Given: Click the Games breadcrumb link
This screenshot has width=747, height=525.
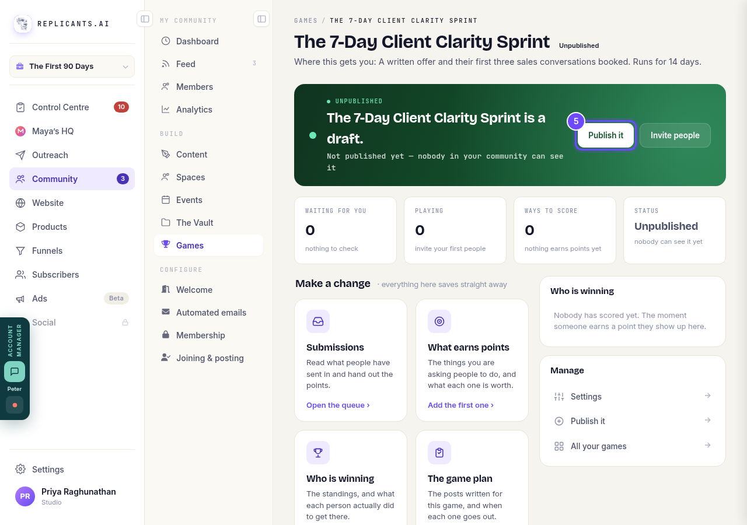Looking at the screenshot, I should point(306,20).
